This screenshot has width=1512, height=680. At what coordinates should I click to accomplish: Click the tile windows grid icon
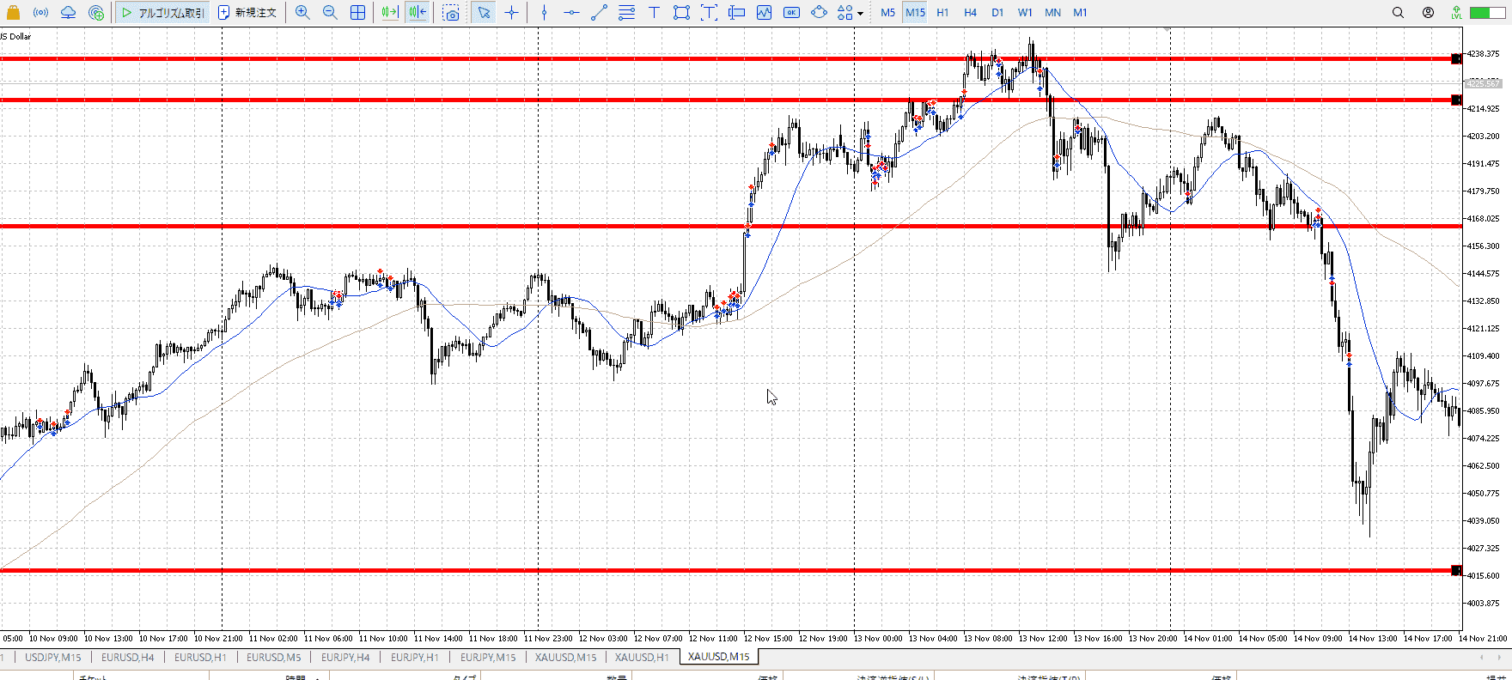tap(358, 13)
